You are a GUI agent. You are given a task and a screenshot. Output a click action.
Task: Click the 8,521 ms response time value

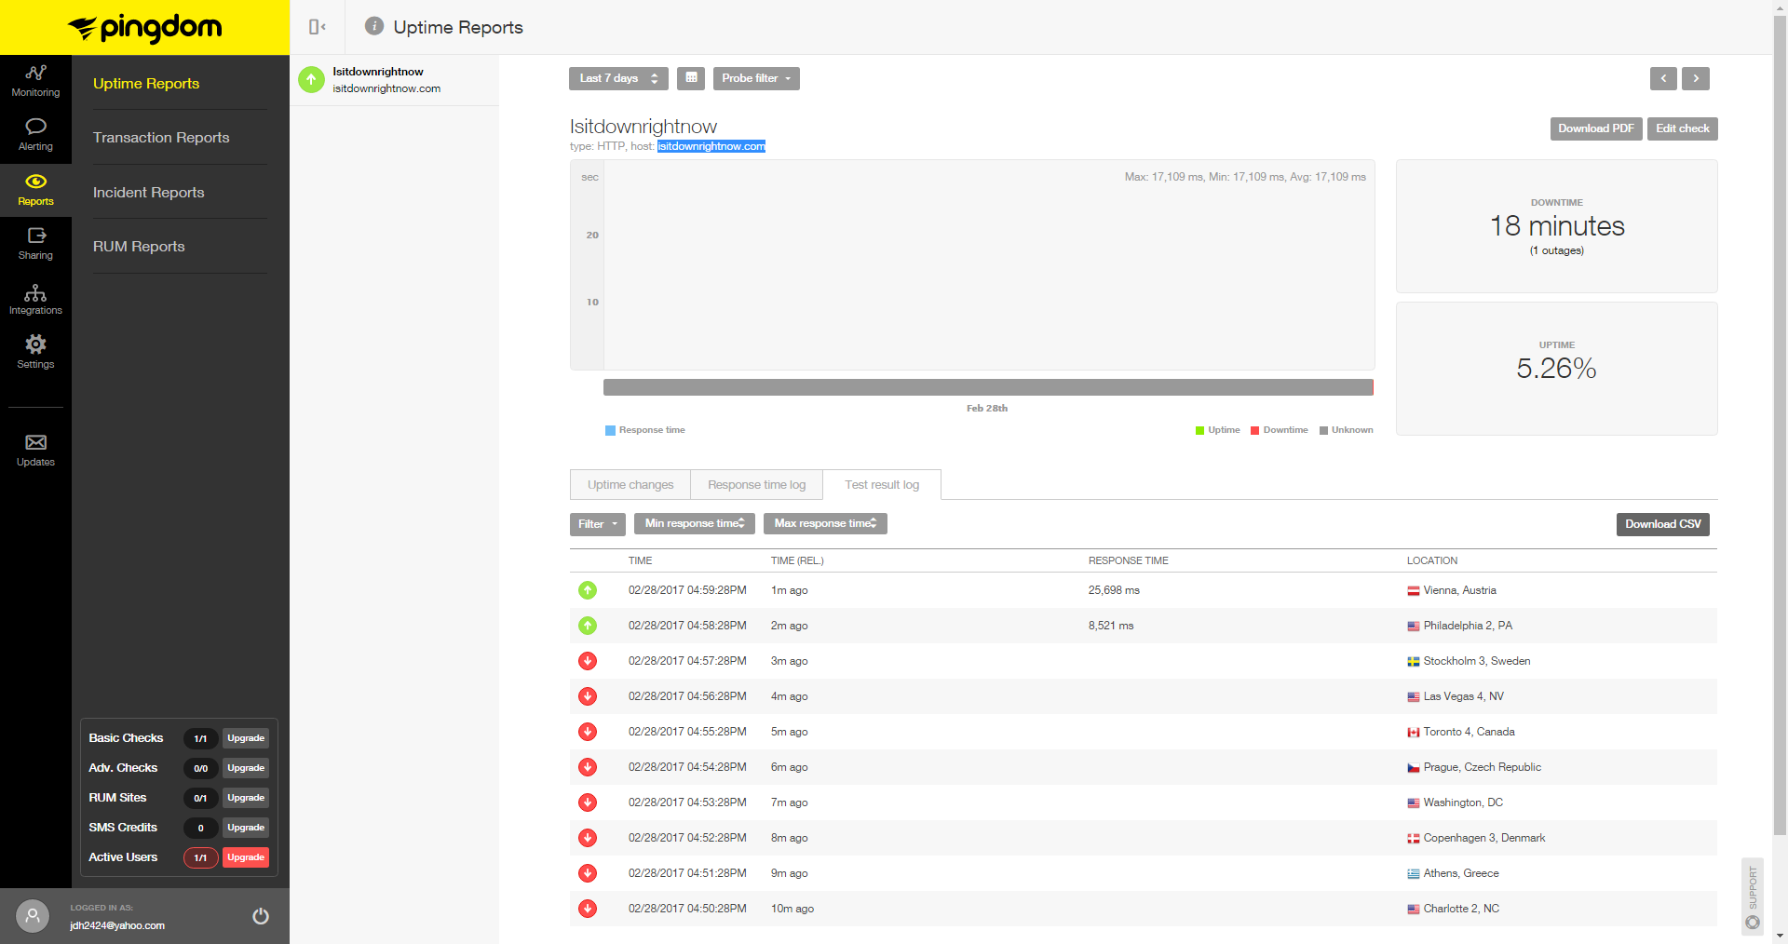1111,626
